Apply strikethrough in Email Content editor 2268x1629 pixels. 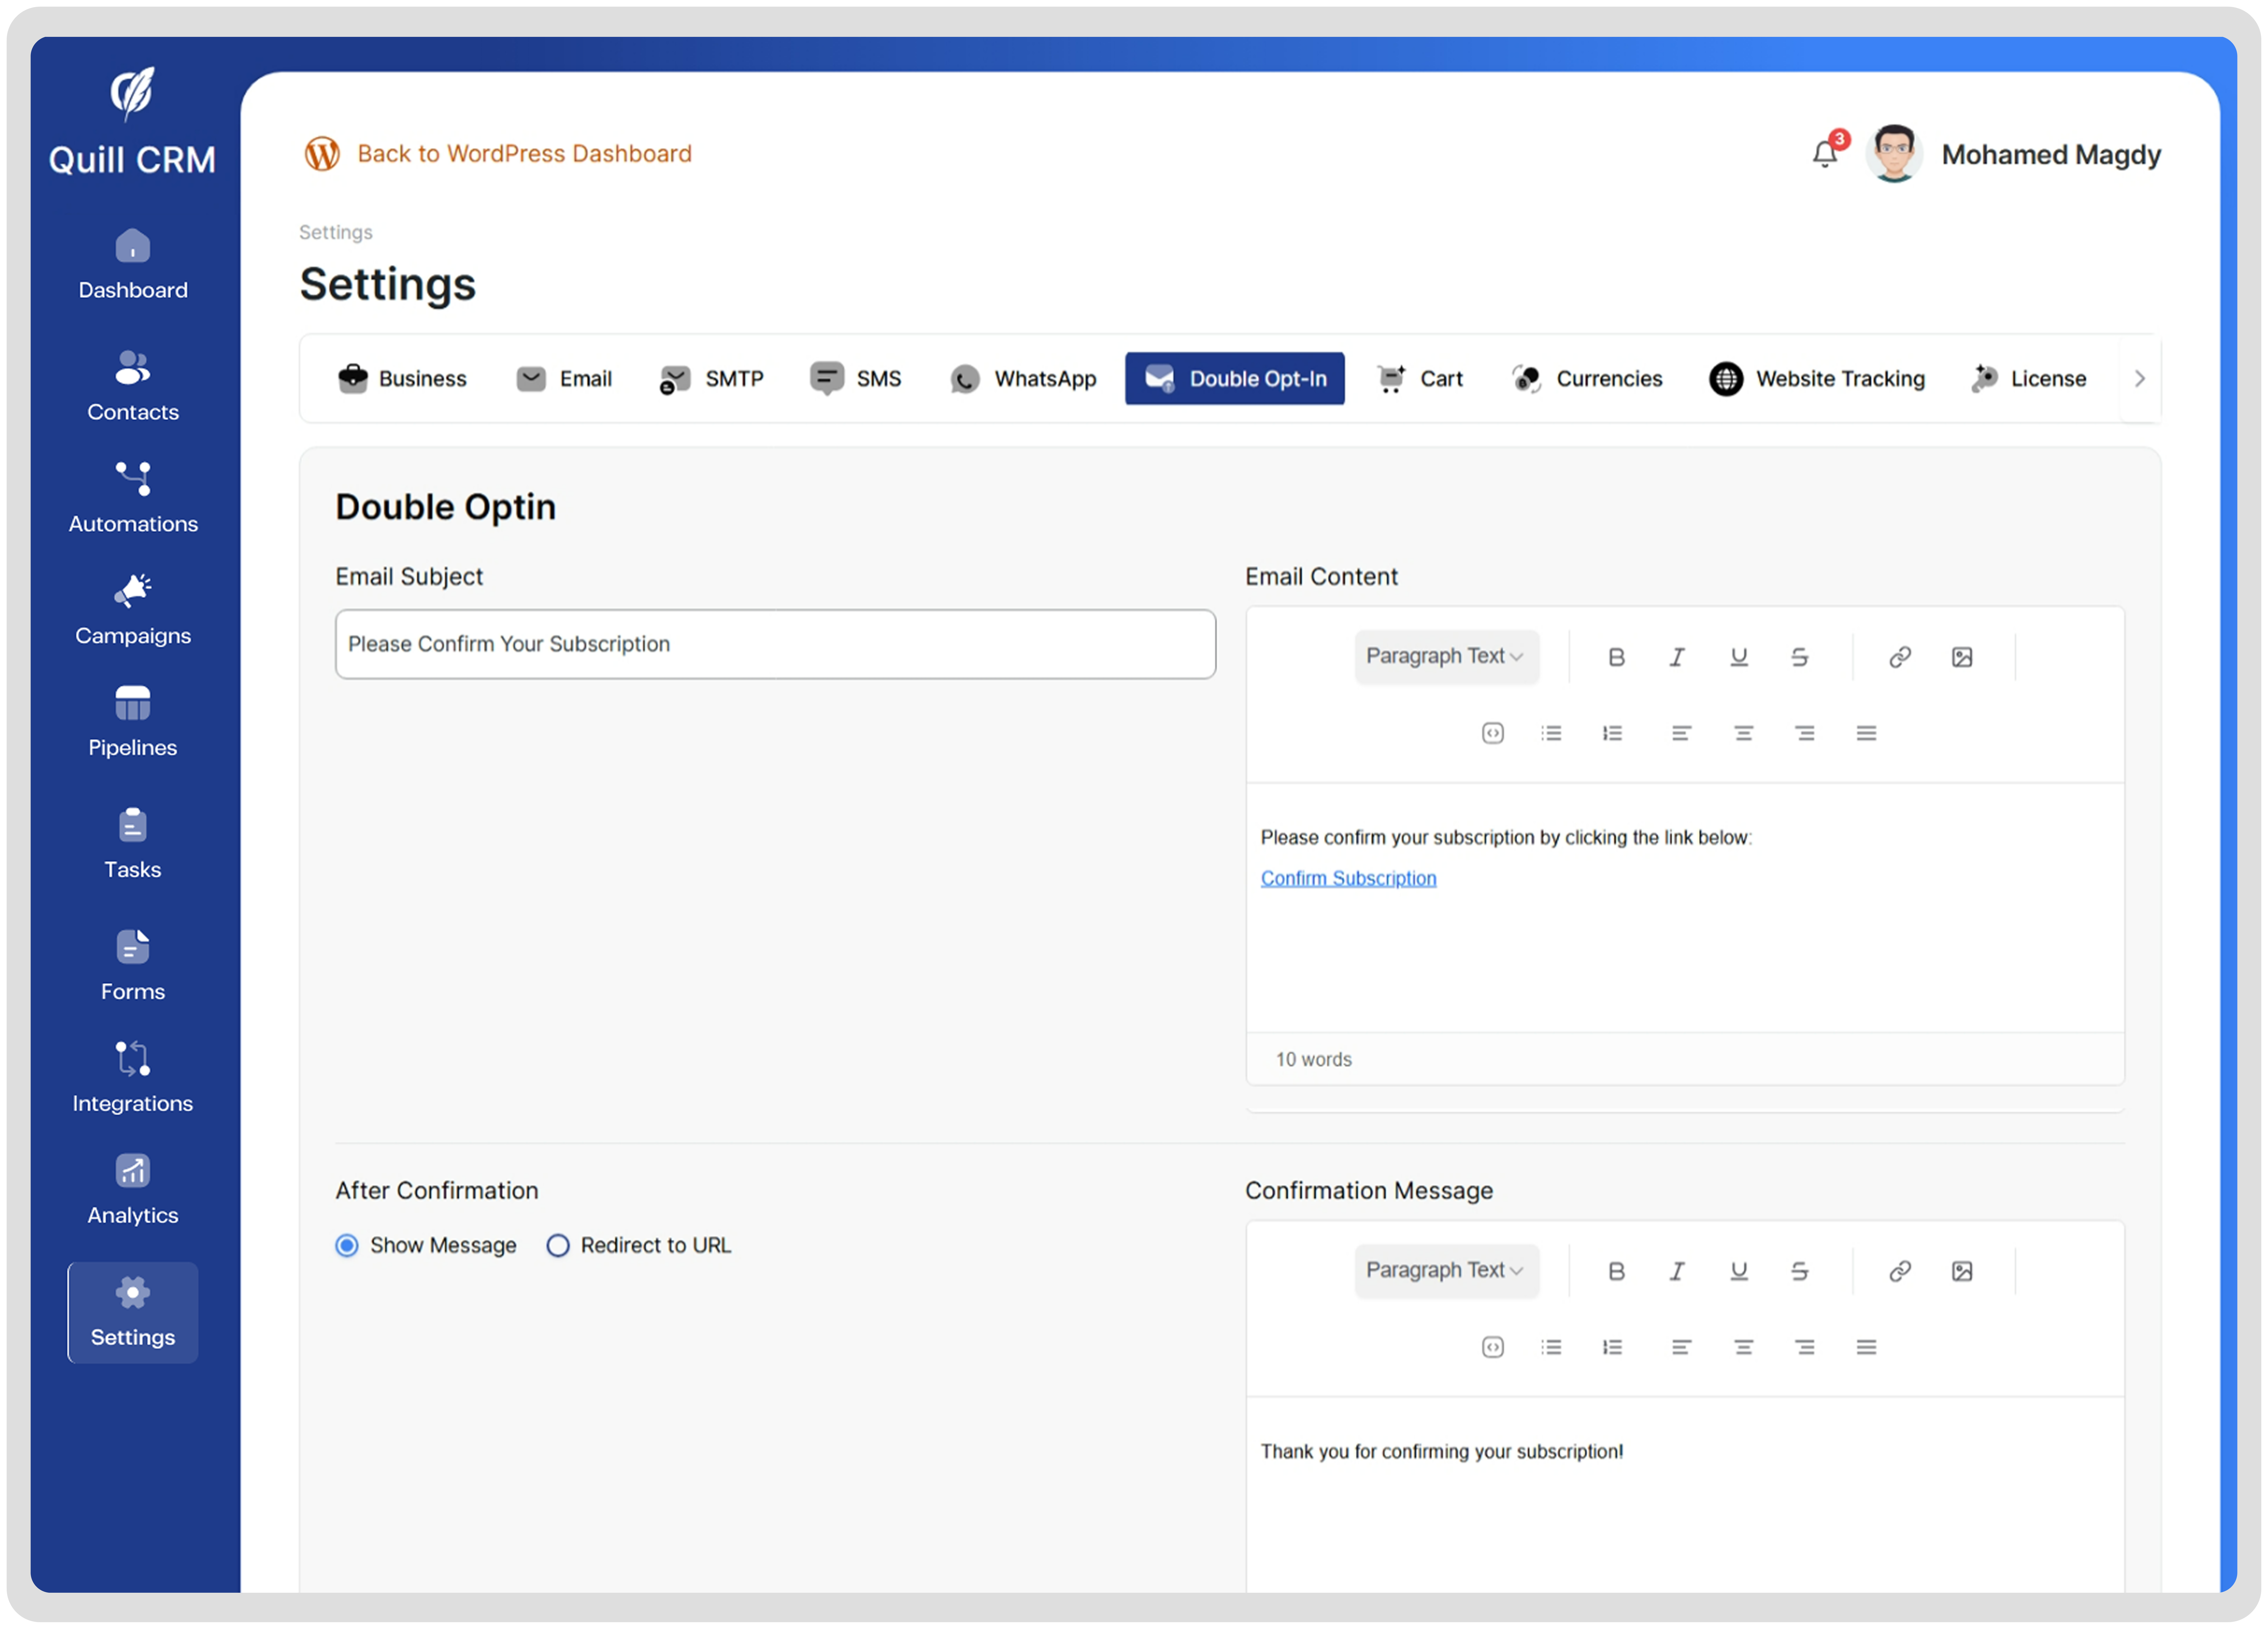pyautogui.click(x=1800, y=657)
